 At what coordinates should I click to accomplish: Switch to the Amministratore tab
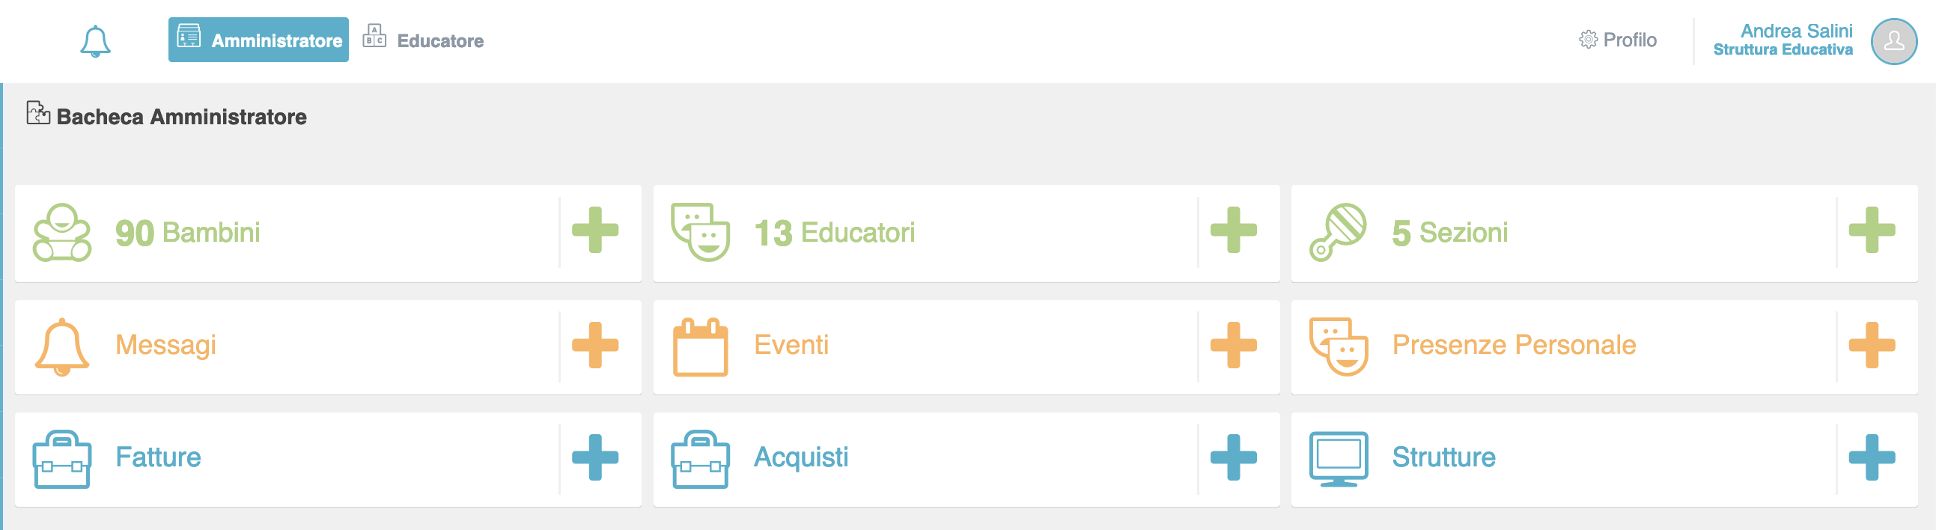(x=258, y=40)
